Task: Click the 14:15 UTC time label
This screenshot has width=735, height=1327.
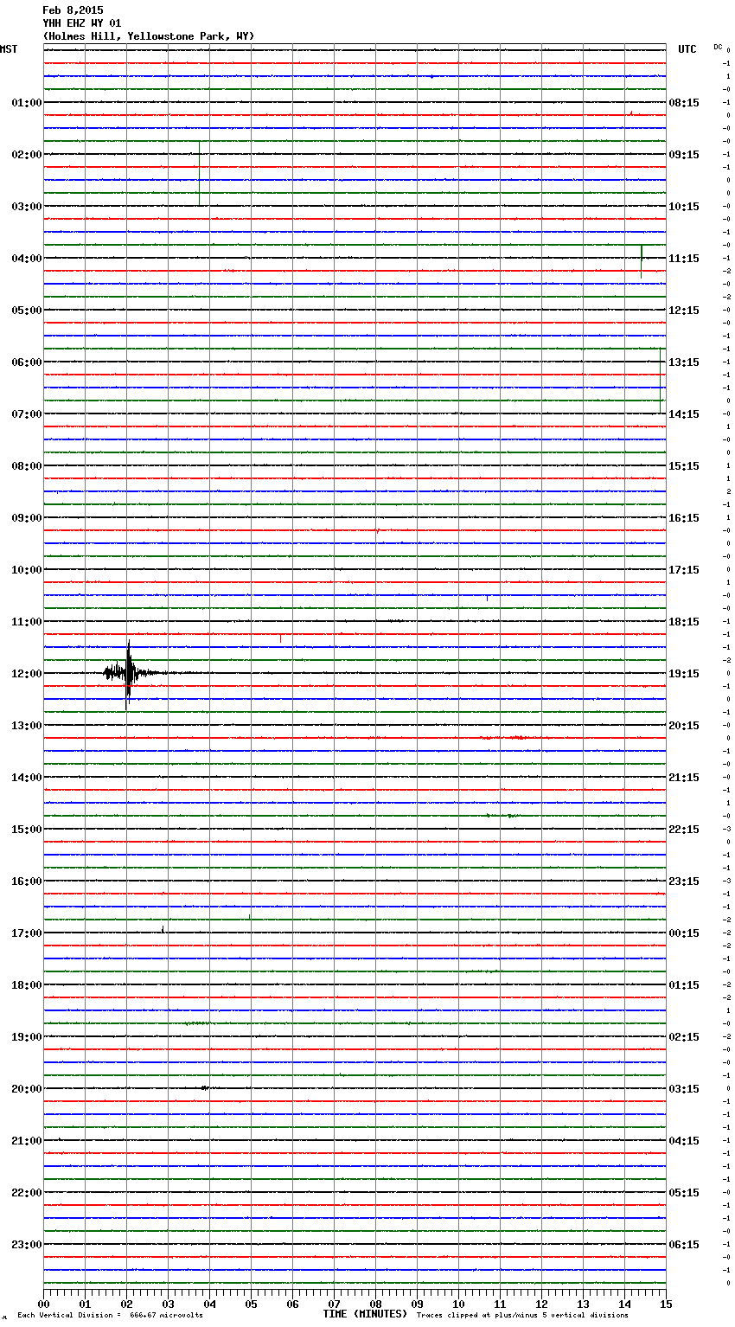Action: [684, 414]
